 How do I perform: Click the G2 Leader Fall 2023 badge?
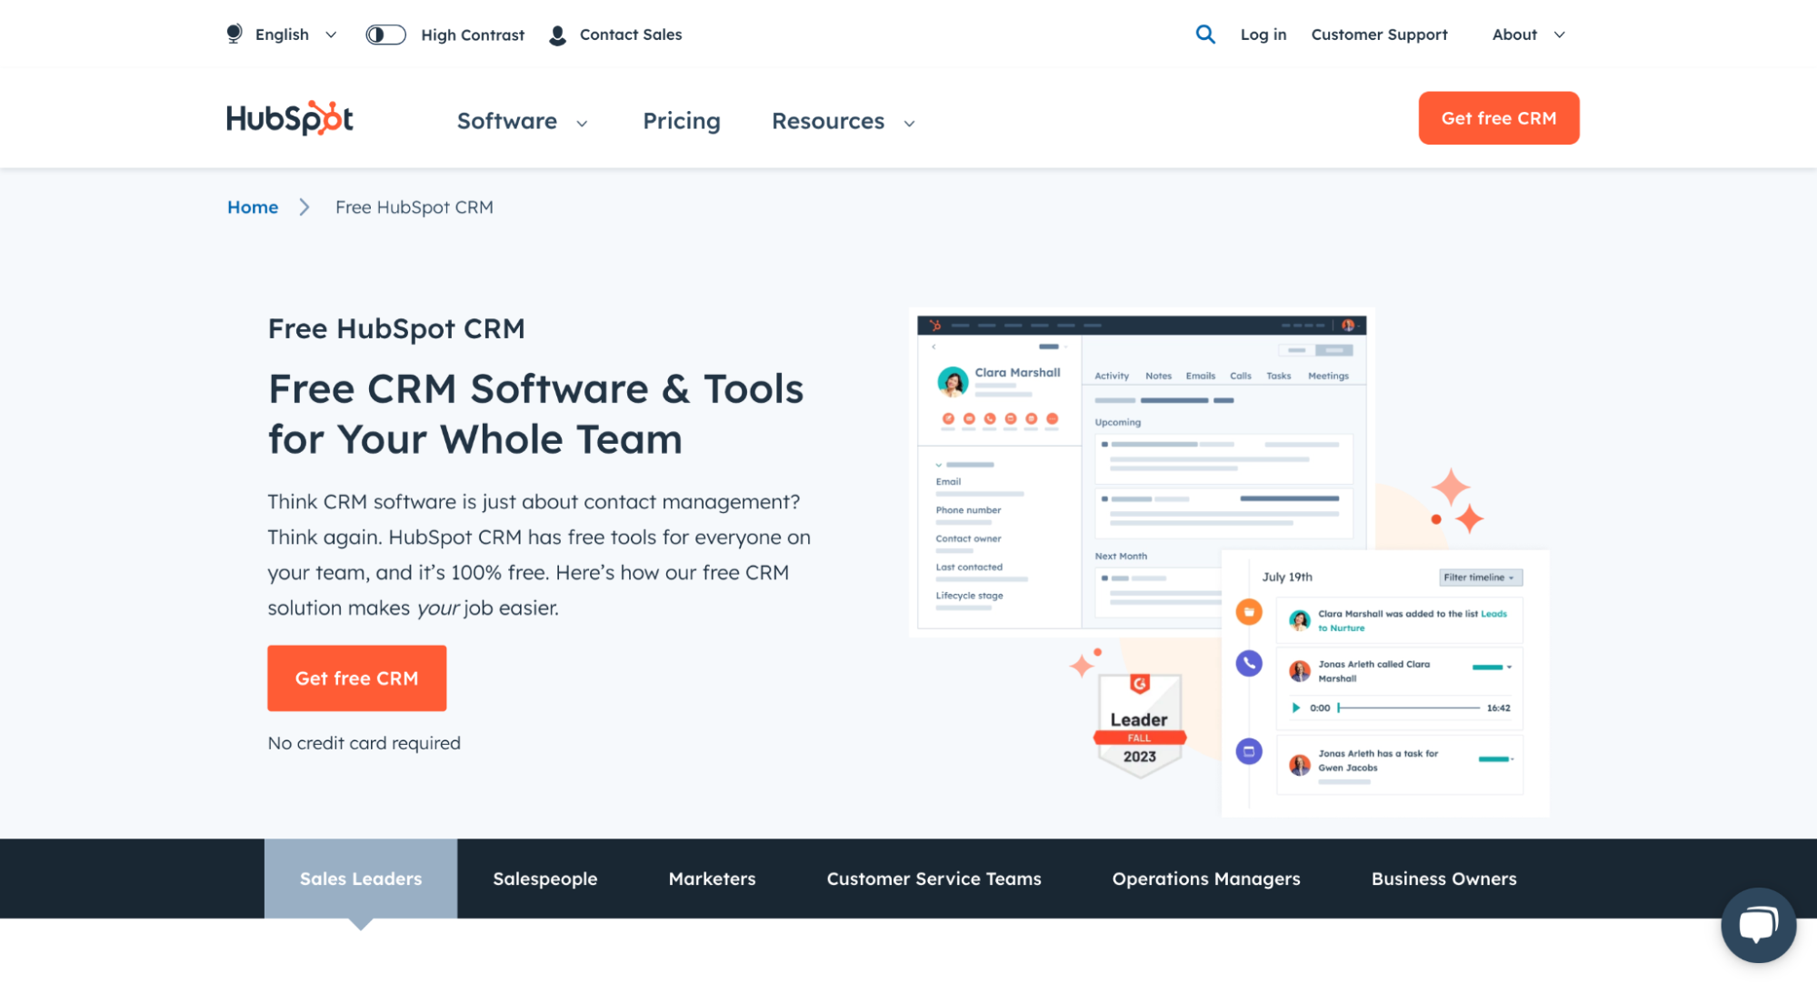(x=1140, y=725)
